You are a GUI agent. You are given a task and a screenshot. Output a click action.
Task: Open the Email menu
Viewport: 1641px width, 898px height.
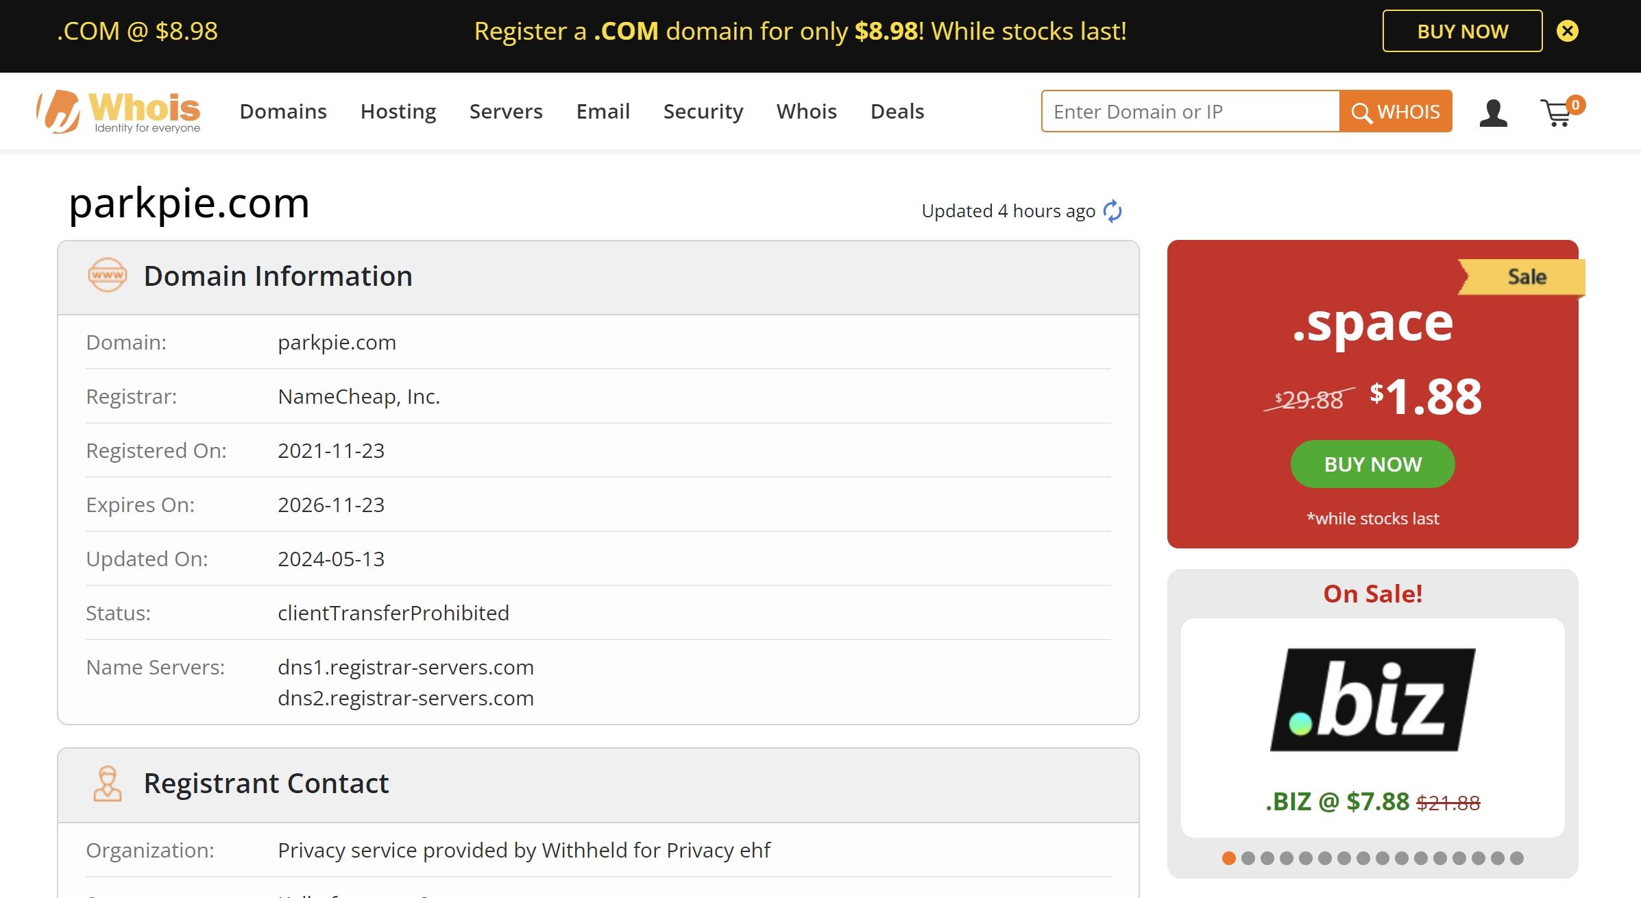[603, 111]
